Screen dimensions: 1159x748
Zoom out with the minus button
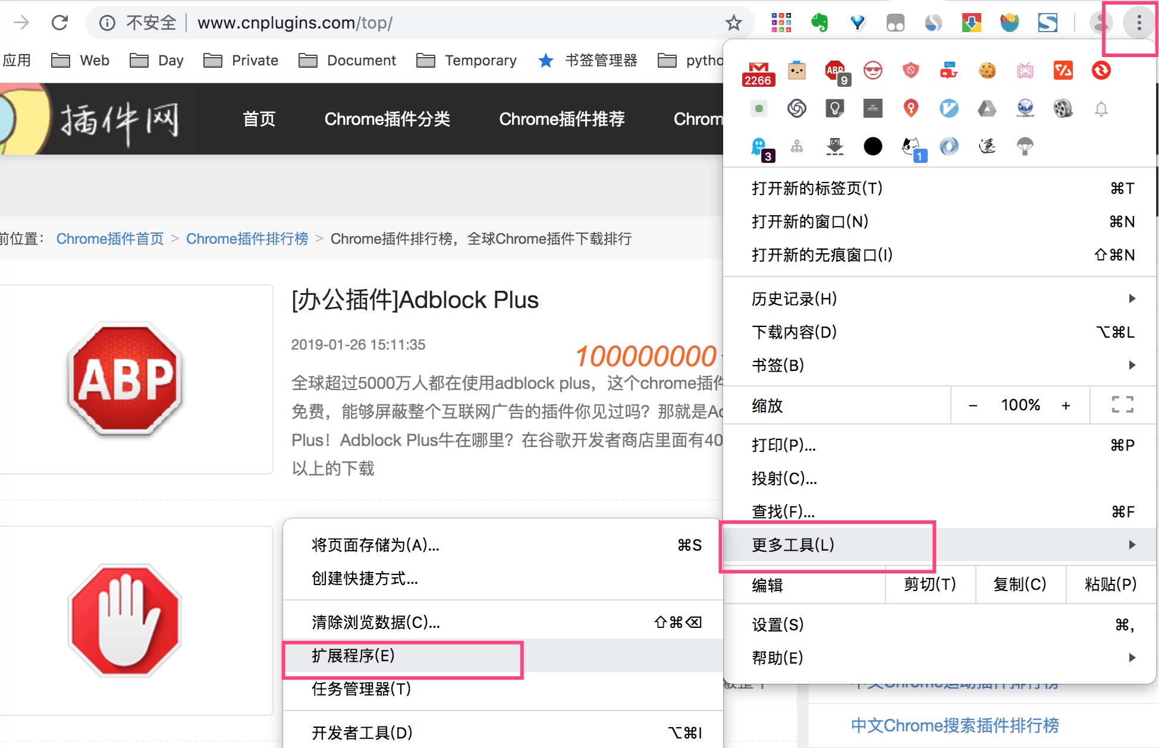(973, 406)
